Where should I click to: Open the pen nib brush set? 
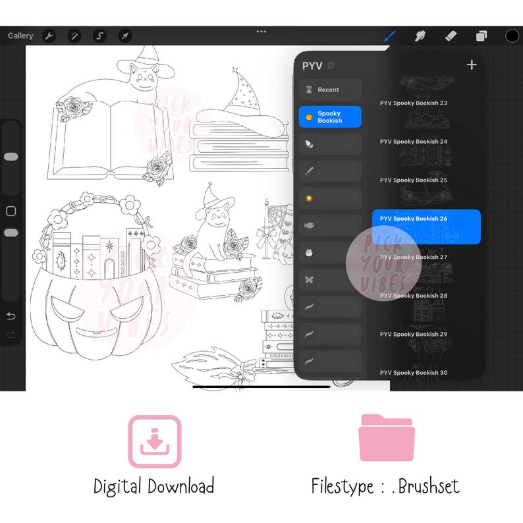point(330,171)
